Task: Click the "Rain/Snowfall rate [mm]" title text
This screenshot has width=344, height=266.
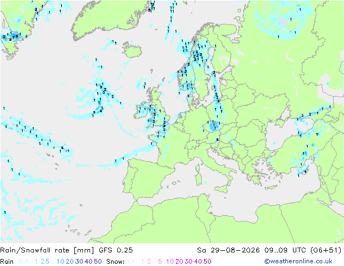Action: pyautogui.click(x=47, y=250)
